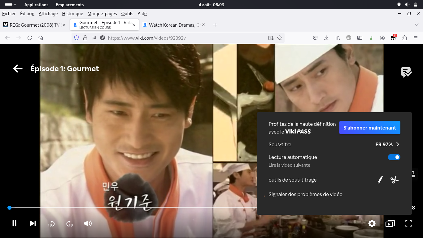This screenshot has height=238, width=423.
Task: Click the back arrow beside episode title
Action: 18,69
